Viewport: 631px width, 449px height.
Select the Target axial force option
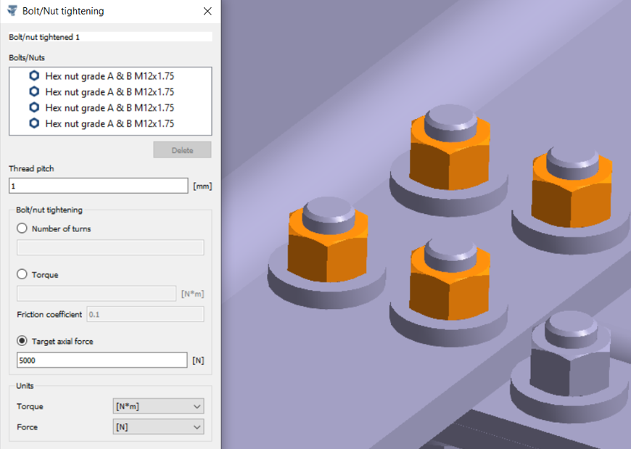point(22,341)
